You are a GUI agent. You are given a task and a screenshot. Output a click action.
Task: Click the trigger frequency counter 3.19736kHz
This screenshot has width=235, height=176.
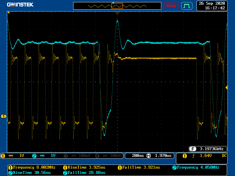click(208, 148)
